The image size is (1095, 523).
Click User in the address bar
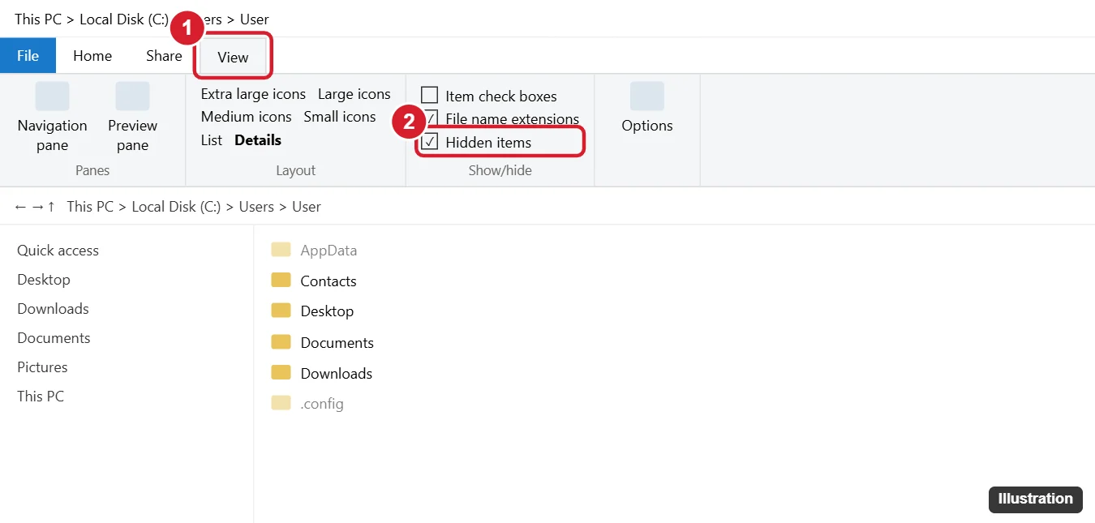tap(307, 207)
